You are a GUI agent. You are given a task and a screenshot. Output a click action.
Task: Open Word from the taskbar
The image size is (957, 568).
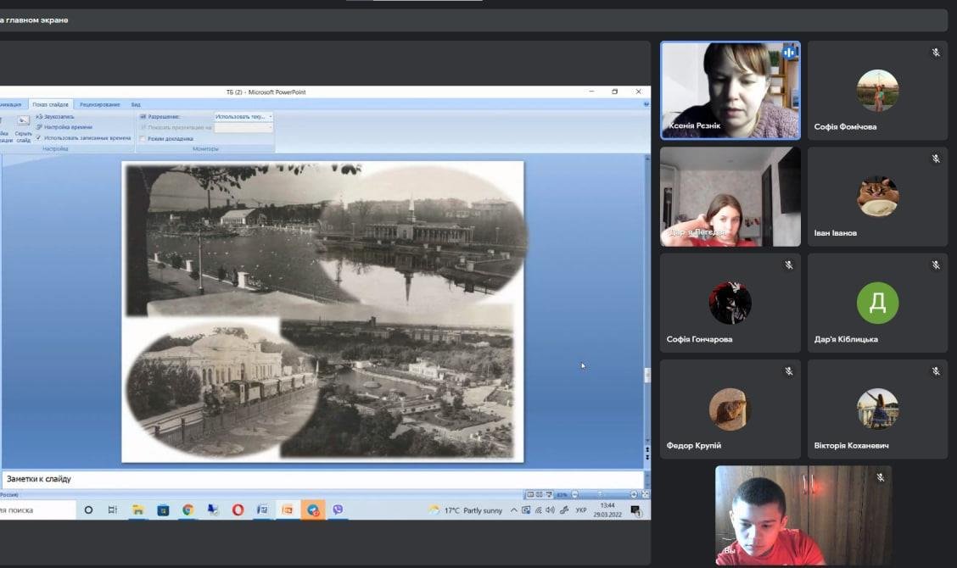pyautogui.click(x=262, y=510)
